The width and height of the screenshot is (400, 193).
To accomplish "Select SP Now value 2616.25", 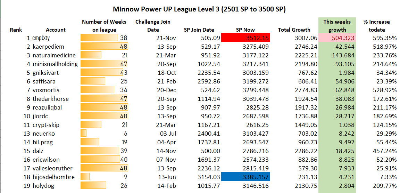I will 258,125.
